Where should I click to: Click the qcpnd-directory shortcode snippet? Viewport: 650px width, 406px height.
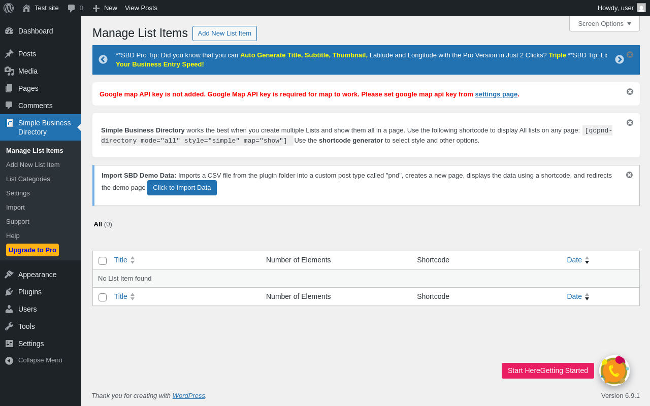click(x=356, y=136)
